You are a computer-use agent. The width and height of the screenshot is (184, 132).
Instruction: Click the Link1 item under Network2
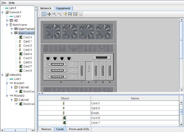17,79
